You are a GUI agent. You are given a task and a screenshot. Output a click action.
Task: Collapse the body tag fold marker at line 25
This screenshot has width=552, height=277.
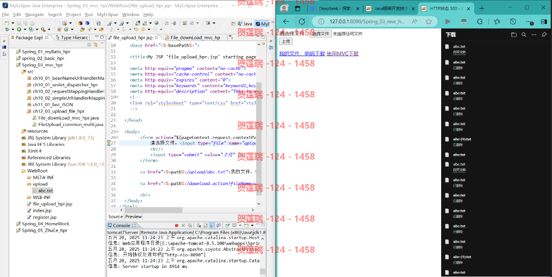point(117,132)
